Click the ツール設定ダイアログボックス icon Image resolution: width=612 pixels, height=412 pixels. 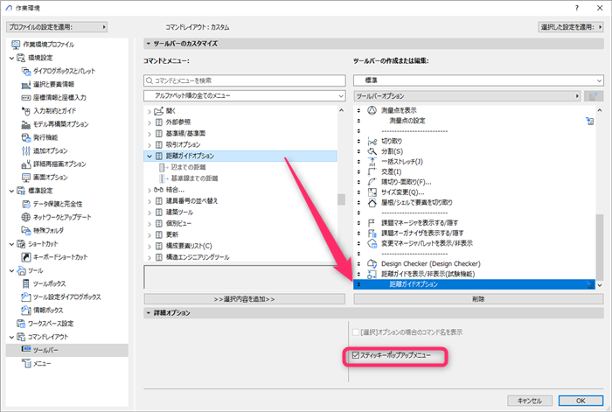pos(26,297)
